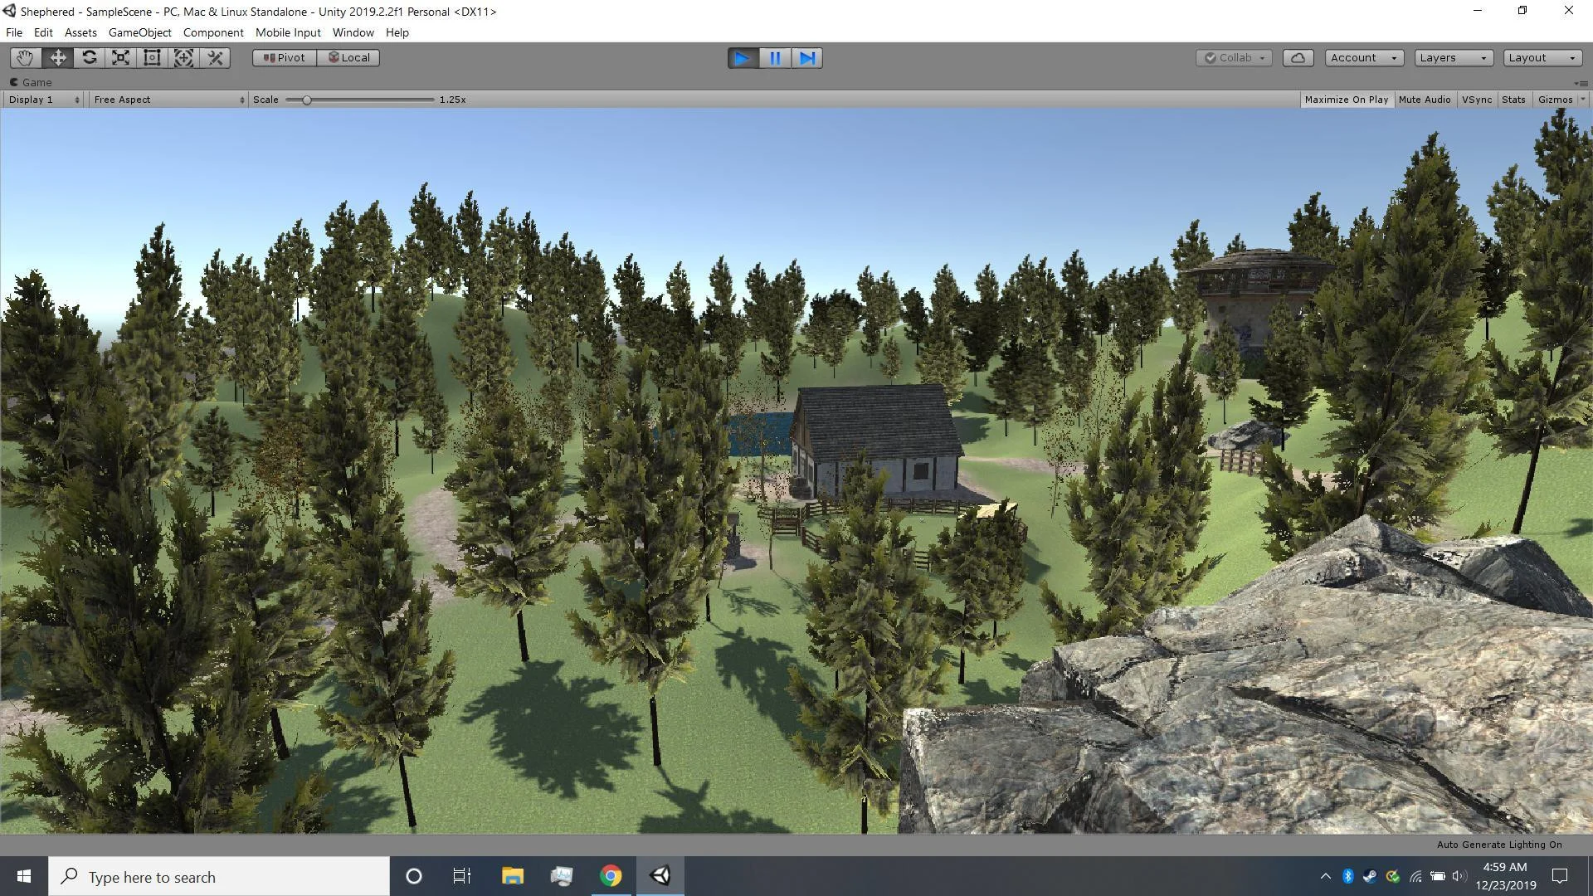
Task: Select the Hand tool
Action: click(x=26, y=57)
